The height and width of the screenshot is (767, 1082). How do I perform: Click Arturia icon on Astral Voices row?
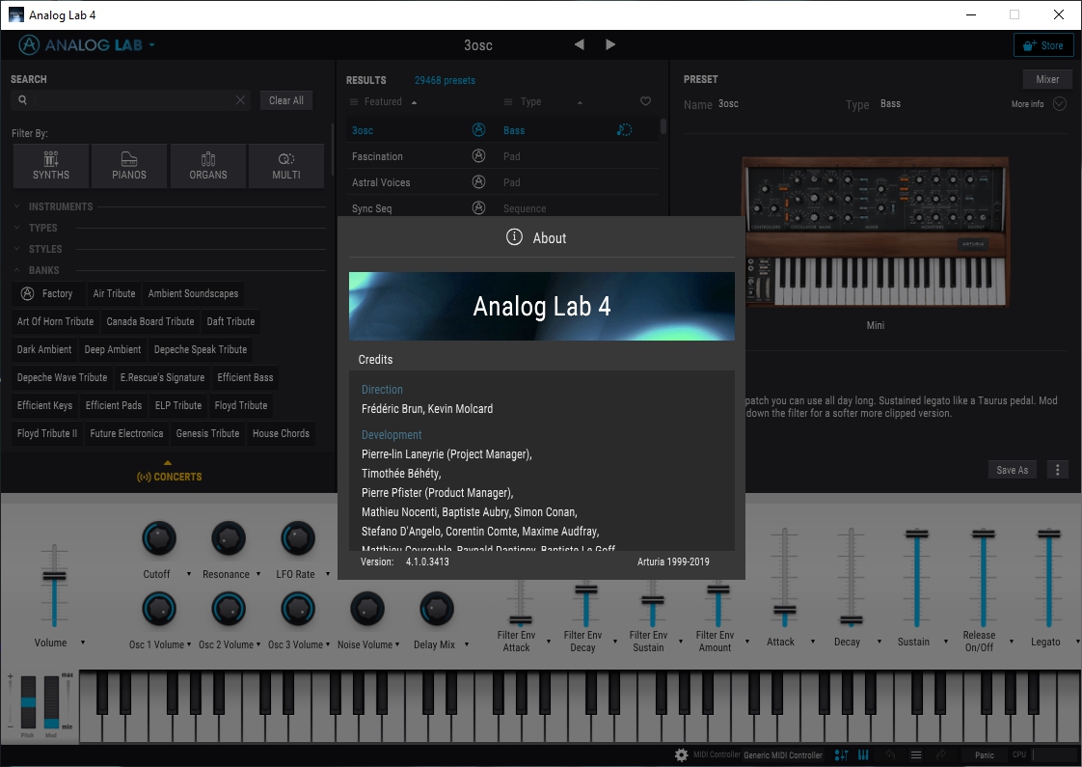(478, 182)
